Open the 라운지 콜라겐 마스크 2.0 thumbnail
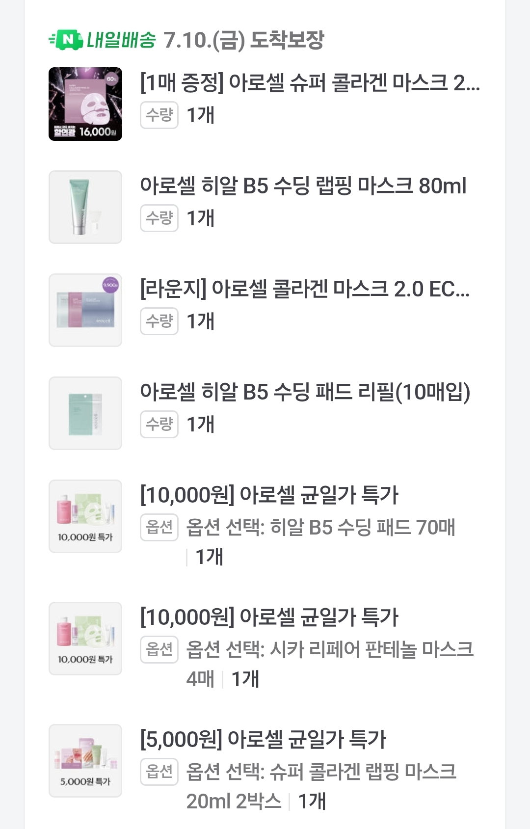This screenshot has height=829, width=530. [85, 310]
